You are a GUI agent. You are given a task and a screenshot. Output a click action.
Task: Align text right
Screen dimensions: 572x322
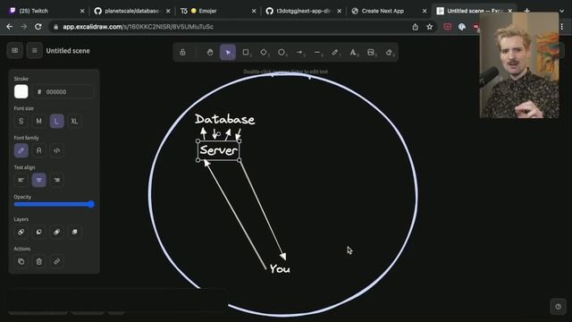click(56, 180)
